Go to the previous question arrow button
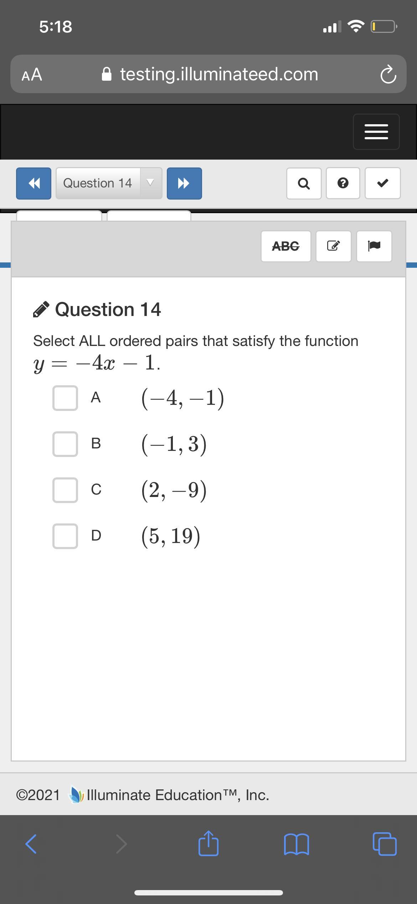The width and height of the screenshot is (417, 904). click(34, 183)
